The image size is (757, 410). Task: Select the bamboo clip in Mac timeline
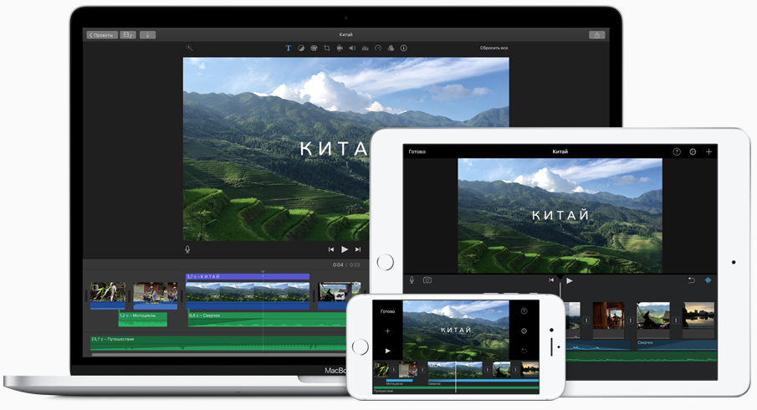[x=108, y=295]
